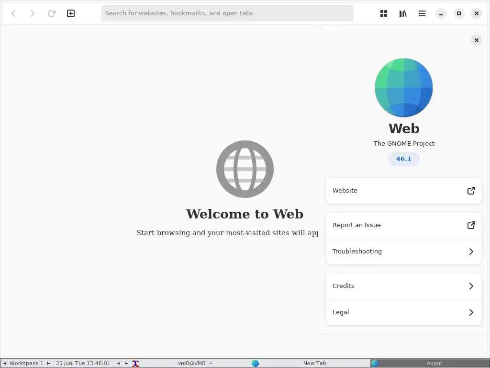Click right taskbar scroll arrow near clock
This screenshot has width=490, height=368.
point(126,363)
